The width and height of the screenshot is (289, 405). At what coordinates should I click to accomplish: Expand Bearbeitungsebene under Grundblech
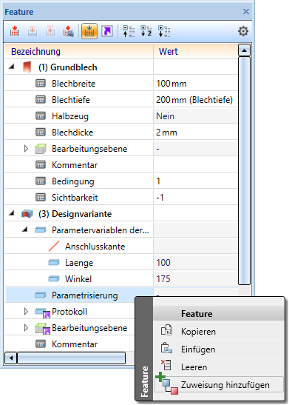[26, 149]
